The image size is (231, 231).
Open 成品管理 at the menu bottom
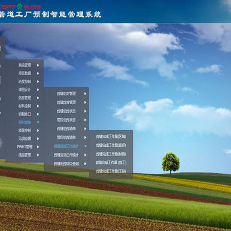(24, 155)
